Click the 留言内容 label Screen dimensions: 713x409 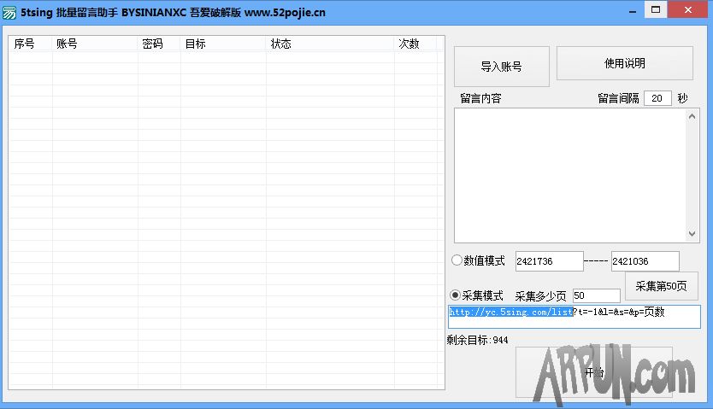point(480,98)
